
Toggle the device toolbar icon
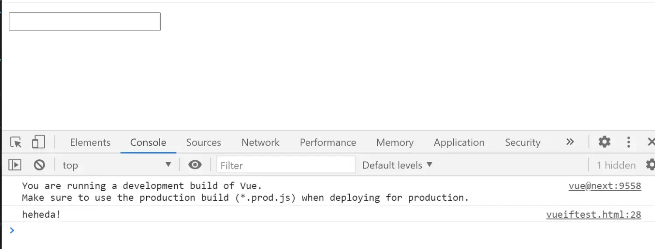pyautogui.click(x=38, y=142)
